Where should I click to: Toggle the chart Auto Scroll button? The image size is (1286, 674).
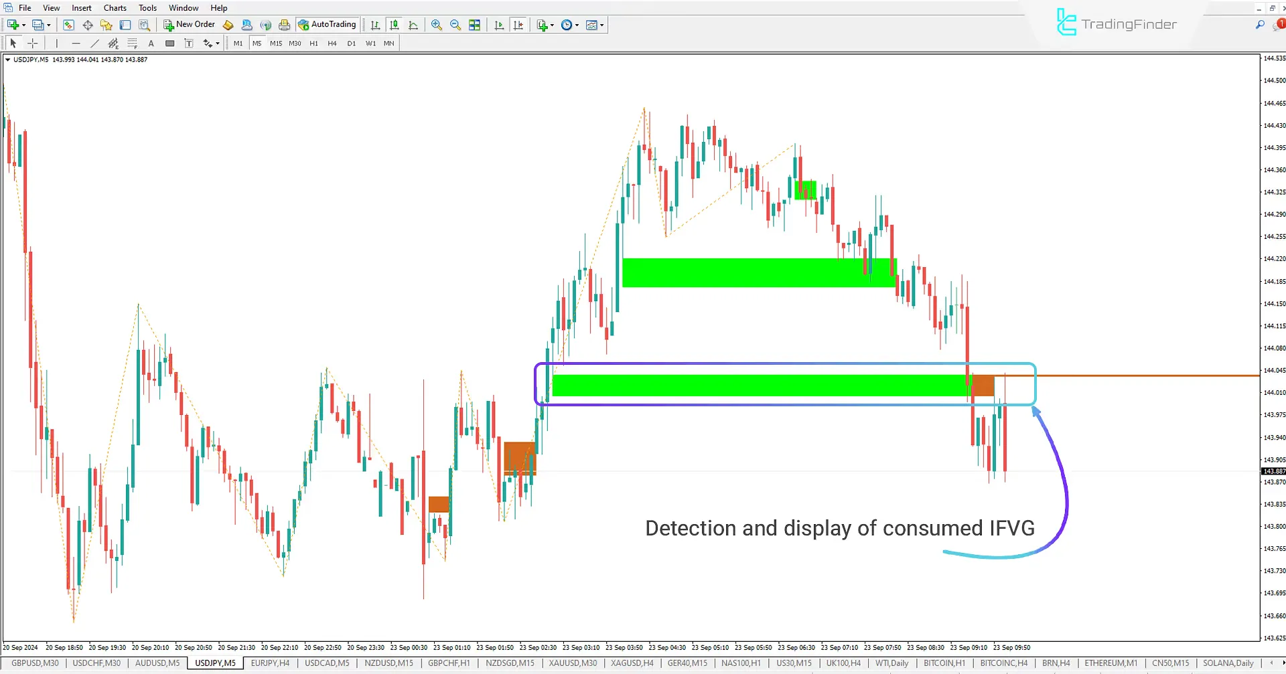point(499,25)
